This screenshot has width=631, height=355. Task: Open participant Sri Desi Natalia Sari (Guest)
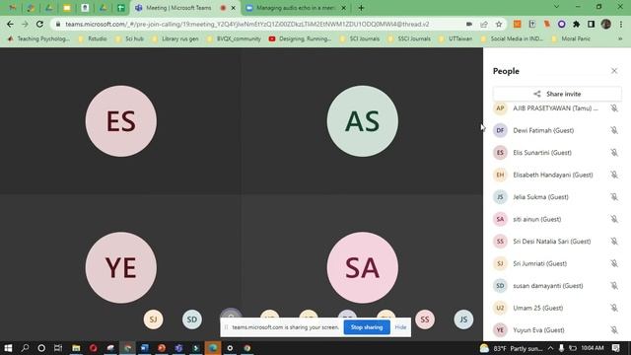[x=552, y=241]
